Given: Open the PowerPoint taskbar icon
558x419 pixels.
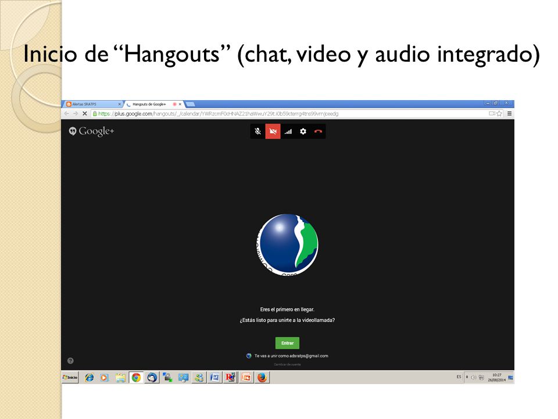Looking at the screenshot, I should pyautogui.click(x=246, y=377).
